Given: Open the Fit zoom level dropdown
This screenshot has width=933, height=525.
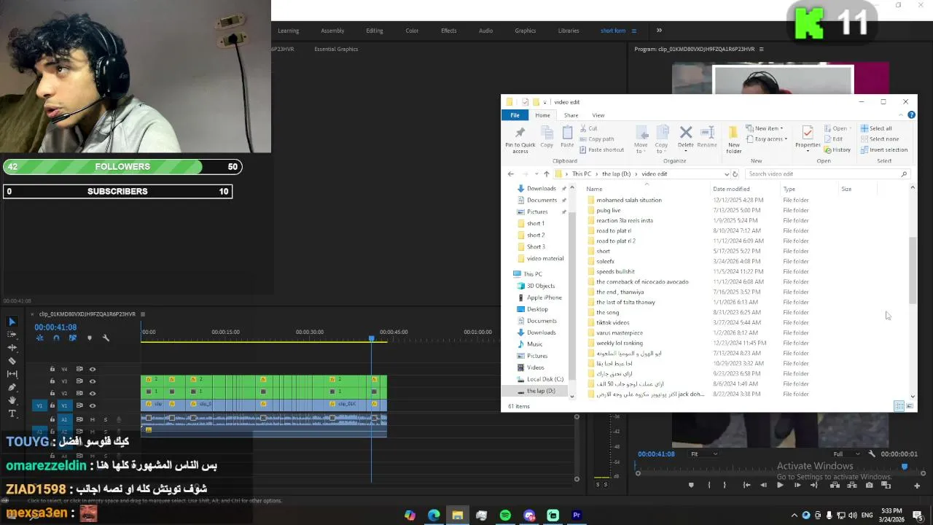Looking at the screenshot, I should coord(703,454).
